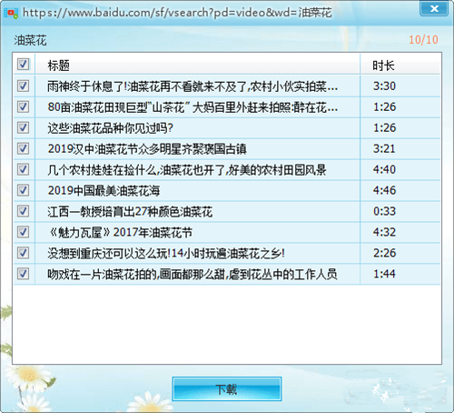This screenshot has width=454, height=413.
Task: Uncheck checkbox for 没想到重庆还可以这么玩 video
Action: [23, 253]
